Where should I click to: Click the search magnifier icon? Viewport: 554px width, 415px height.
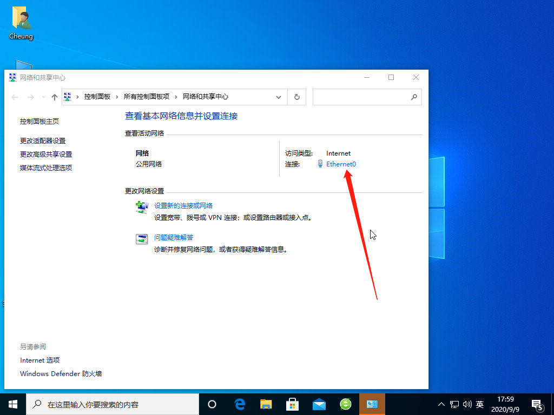(414, 97)
